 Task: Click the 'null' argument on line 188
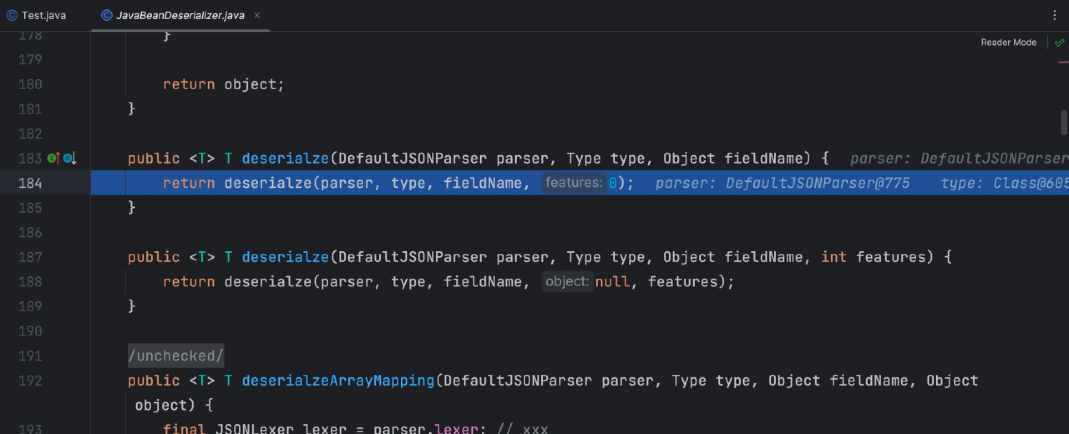(x=612, y=282)
